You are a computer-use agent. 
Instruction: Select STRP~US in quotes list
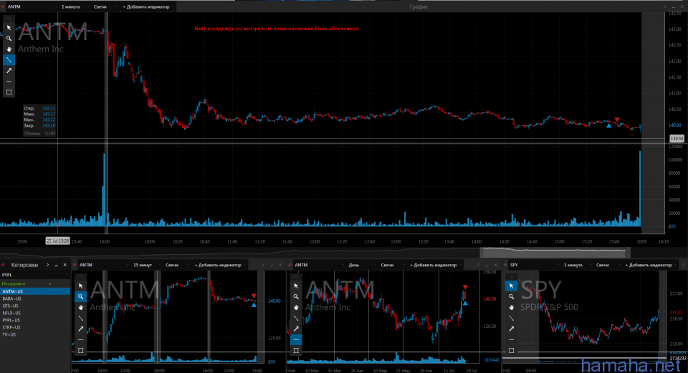35,327
